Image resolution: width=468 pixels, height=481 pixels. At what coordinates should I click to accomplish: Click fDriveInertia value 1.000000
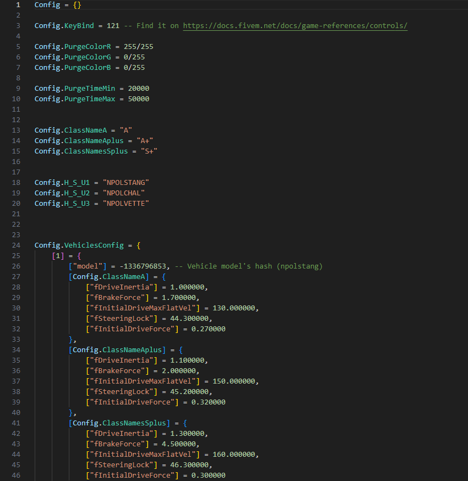187,287
